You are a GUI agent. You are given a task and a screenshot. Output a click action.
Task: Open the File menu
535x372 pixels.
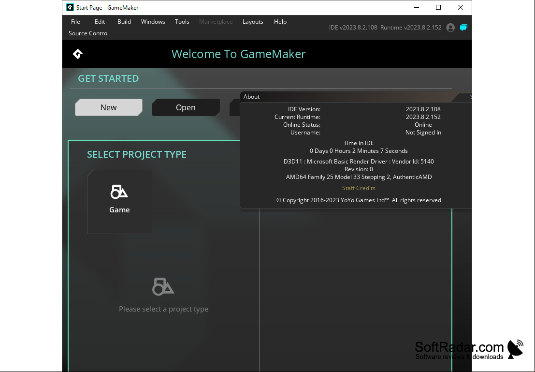click(x=75, y=21)
